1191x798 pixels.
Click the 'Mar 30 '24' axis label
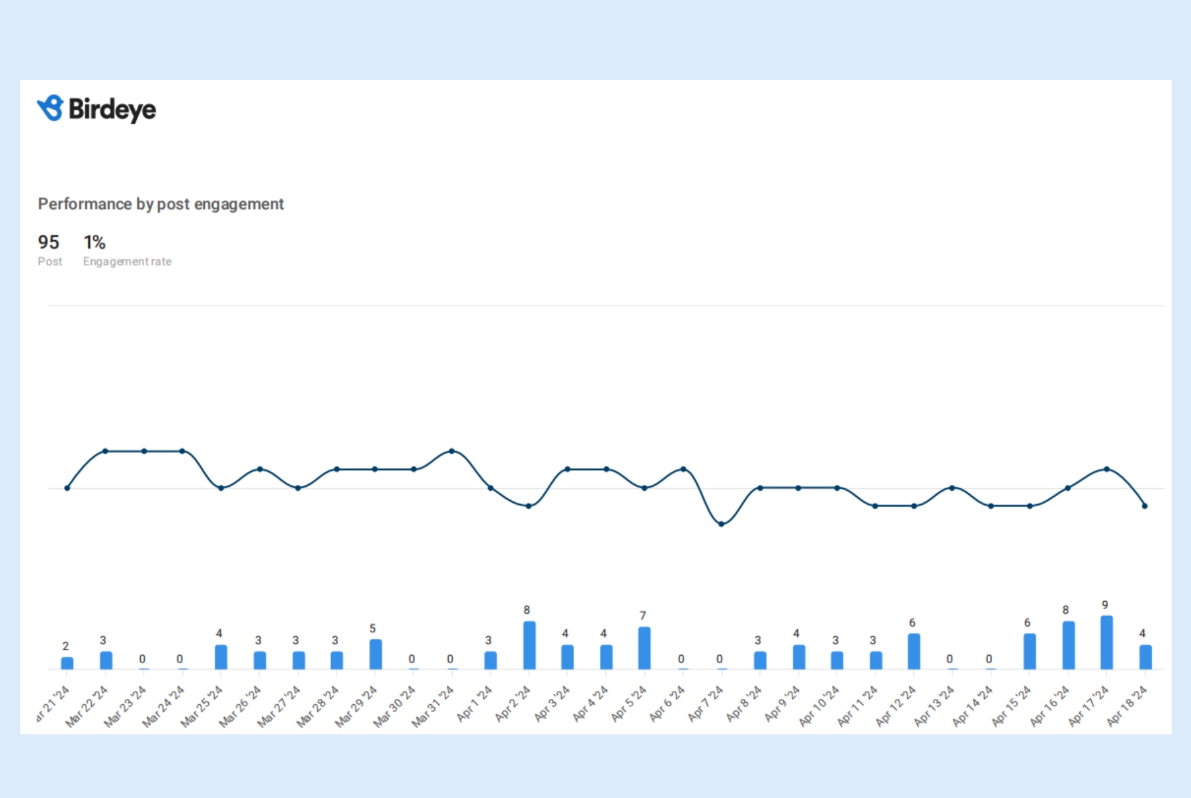394,706
